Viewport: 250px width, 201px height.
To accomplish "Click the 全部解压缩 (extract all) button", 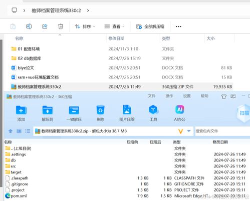I will [150, 26].
